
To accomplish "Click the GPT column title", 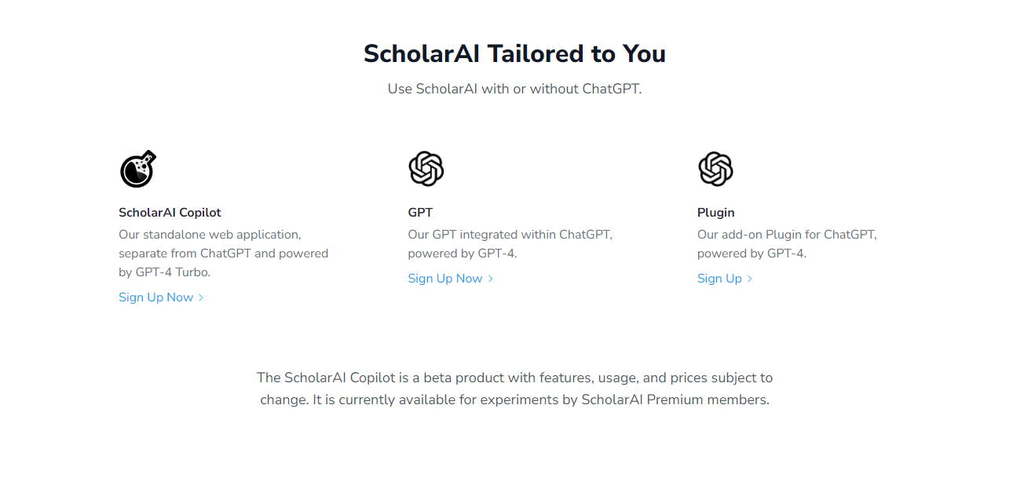I will (x=421, y=212).
